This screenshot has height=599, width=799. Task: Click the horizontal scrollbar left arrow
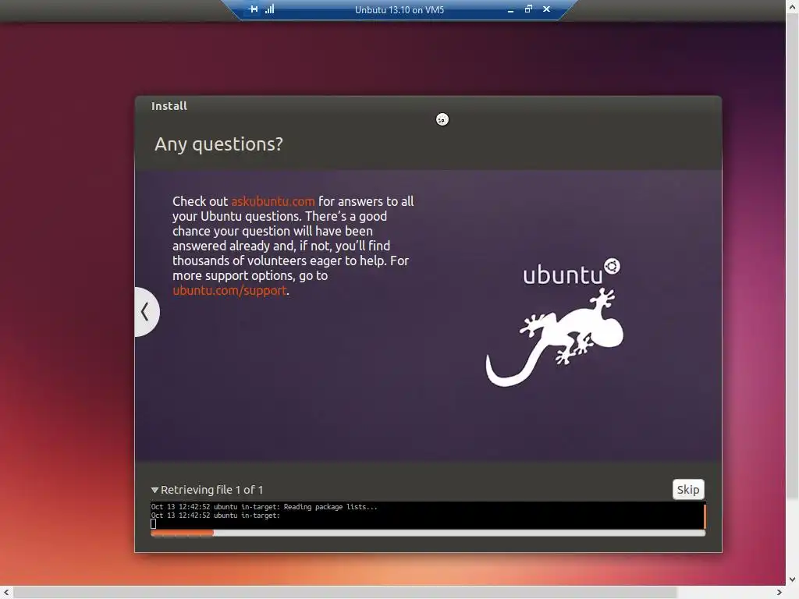pos(6,593)
